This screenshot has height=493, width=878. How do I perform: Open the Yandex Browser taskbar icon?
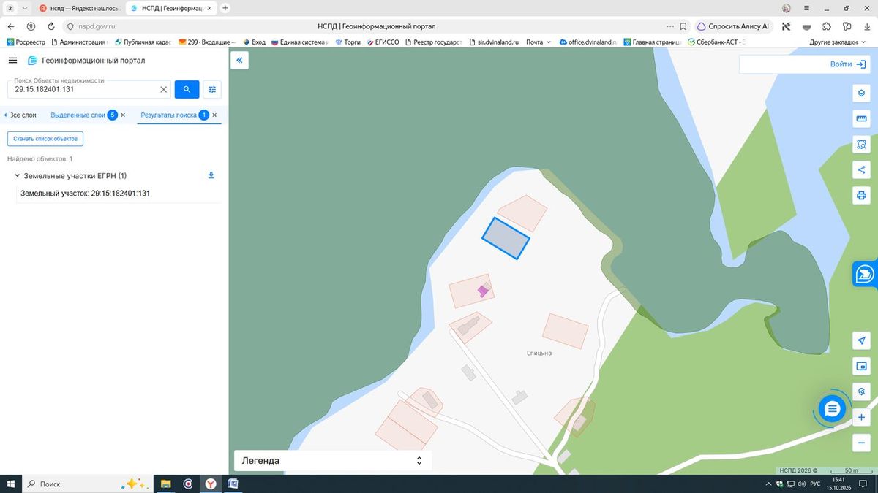coord(210,484)
